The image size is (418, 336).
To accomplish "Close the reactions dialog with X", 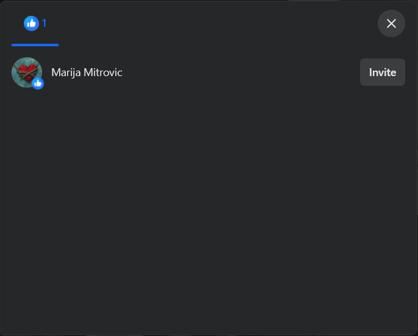I will [x=391, y=23].
